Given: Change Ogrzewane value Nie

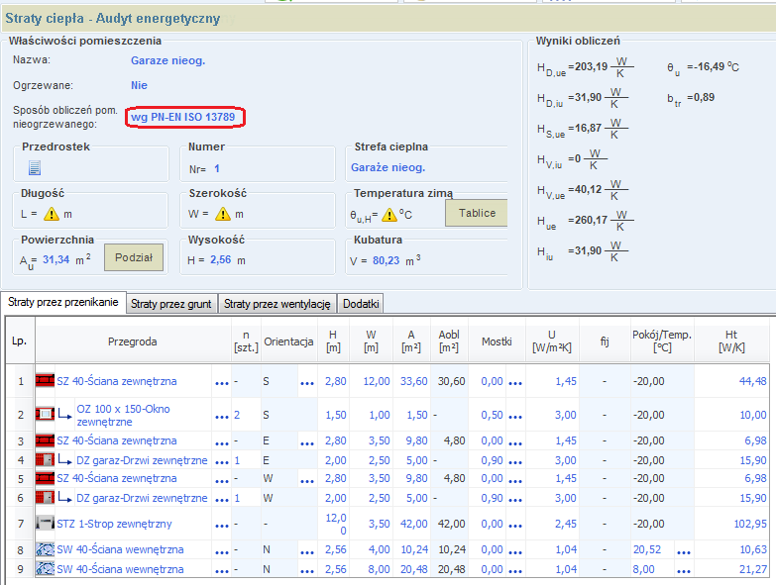Looking at the screenshot, I should (x=139, y=85).
